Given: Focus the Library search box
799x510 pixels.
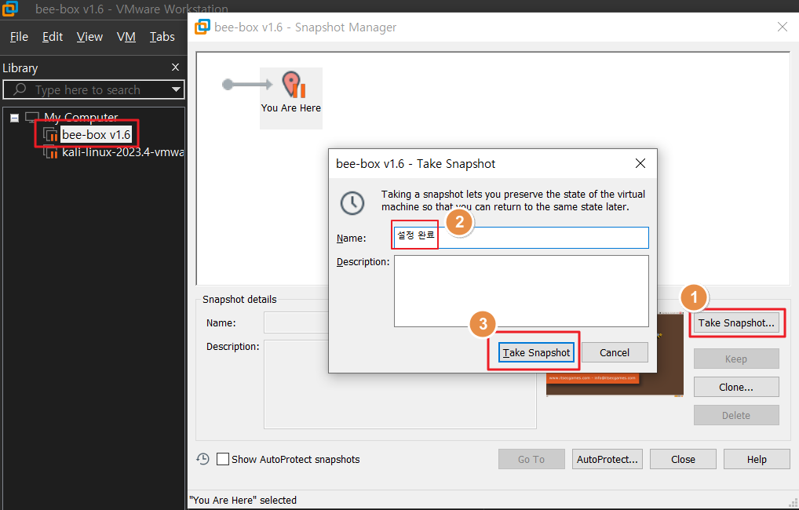Looking at the screenshot, I should 93,89.
